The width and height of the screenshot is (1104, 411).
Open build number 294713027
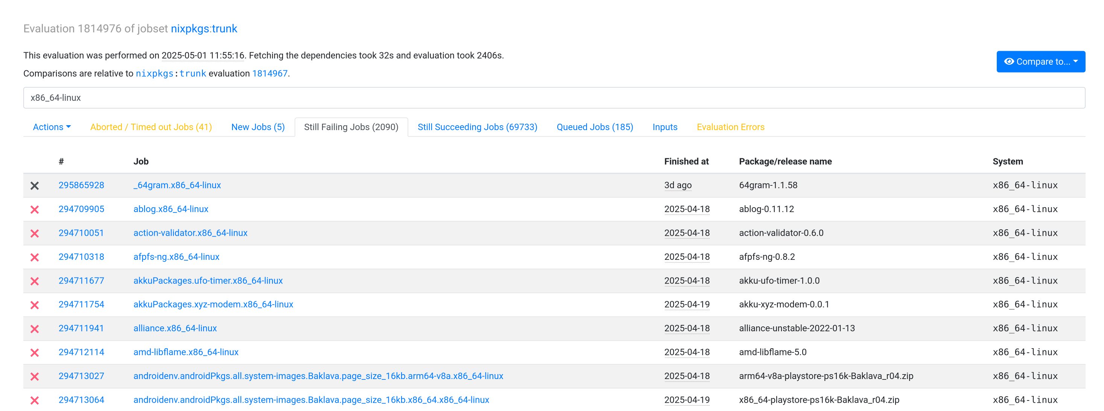tap(81, 376)
